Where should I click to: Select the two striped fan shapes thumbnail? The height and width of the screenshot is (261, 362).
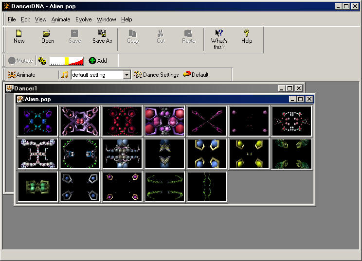(164, 154)
